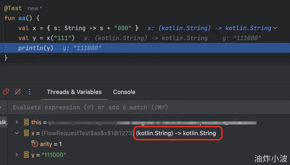This screenshot has height=165, width=290.
Task: Open the Console tab
Action: (x=124, y=92)
